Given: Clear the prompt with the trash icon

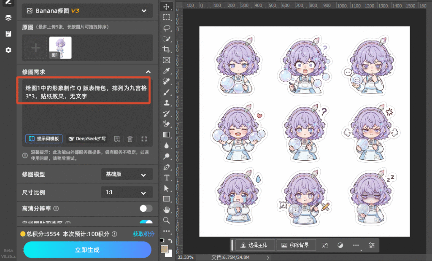Looking at the screenshot, I should [130, 139].
